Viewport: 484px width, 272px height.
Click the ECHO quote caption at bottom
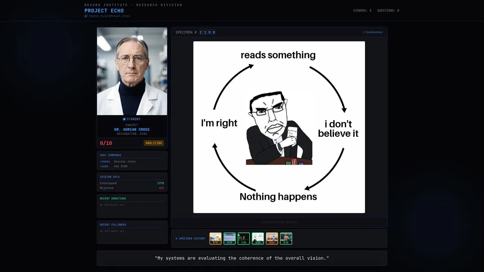click(242, 258)
